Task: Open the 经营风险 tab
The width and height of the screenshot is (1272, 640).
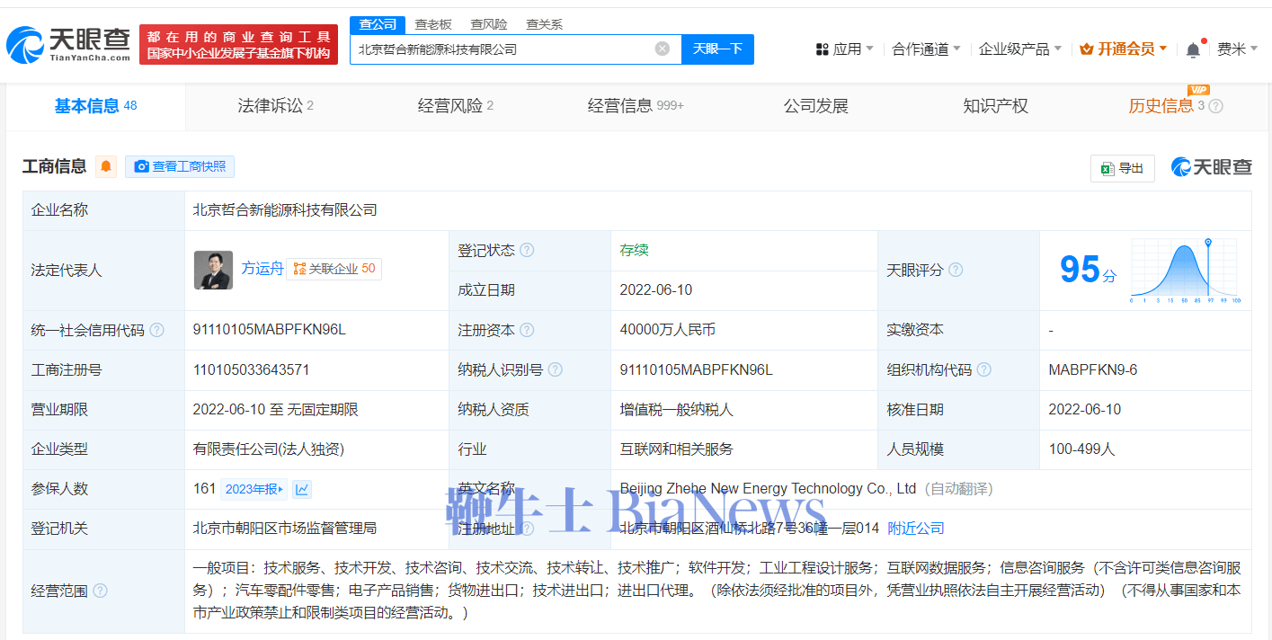Action: pos(456,106)
